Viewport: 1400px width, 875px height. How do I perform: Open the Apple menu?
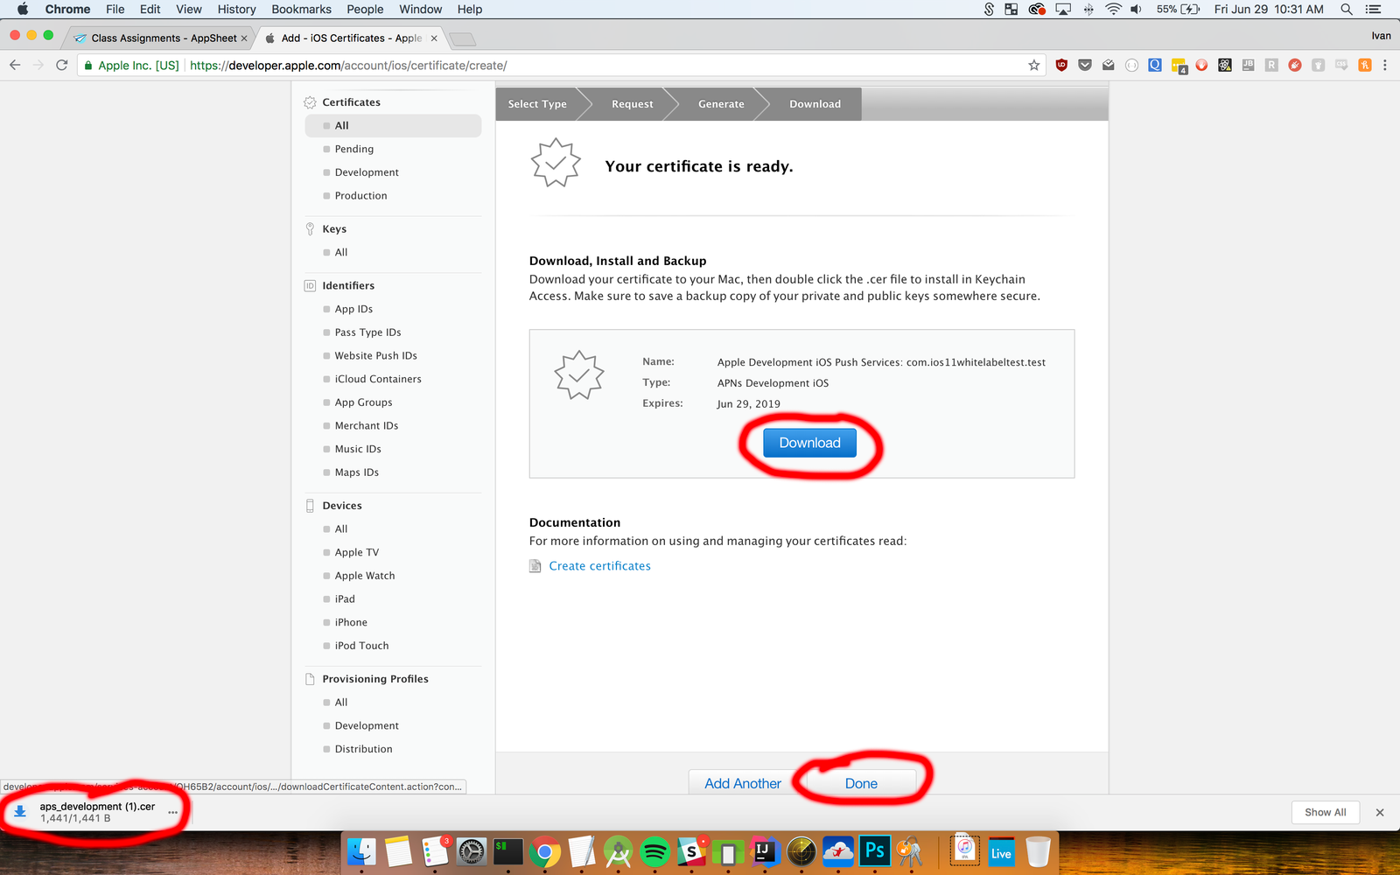coord(23,9)
